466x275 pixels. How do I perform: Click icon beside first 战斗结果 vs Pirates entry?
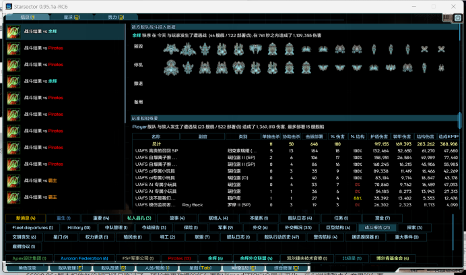(12, 48)
